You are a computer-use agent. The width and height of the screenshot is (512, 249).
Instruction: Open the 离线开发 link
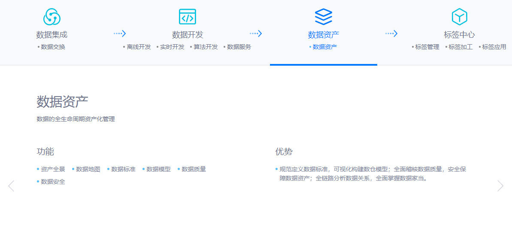click(139, 47)
